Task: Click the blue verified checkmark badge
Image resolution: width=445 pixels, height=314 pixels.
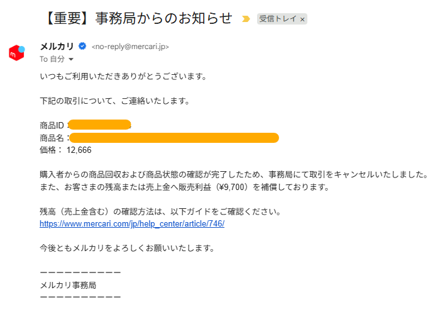Action: 82,46
